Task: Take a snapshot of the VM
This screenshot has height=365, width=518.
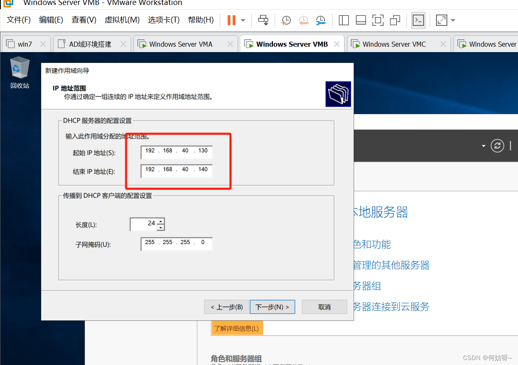Action: tap(286, 20)
